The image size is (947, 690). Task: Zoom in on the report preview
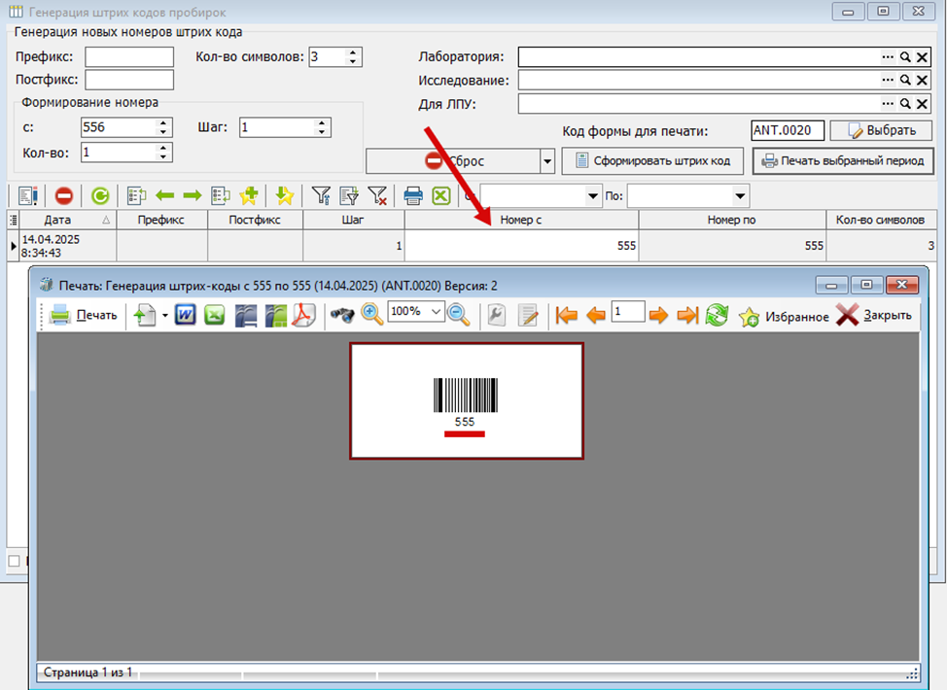(x=372, y=315)
